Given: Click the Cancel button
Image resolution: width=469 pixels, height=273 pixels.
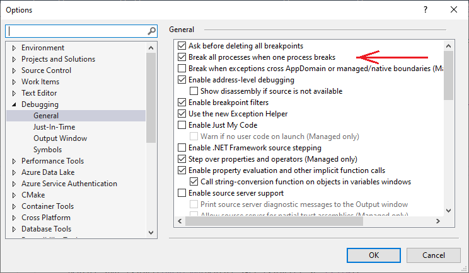Looking at the screenshot, I should (x=433, y=255).
